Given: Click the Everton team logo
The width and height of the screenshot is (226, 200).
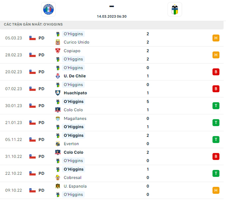Looking at the screenshot, I should 58,144.
